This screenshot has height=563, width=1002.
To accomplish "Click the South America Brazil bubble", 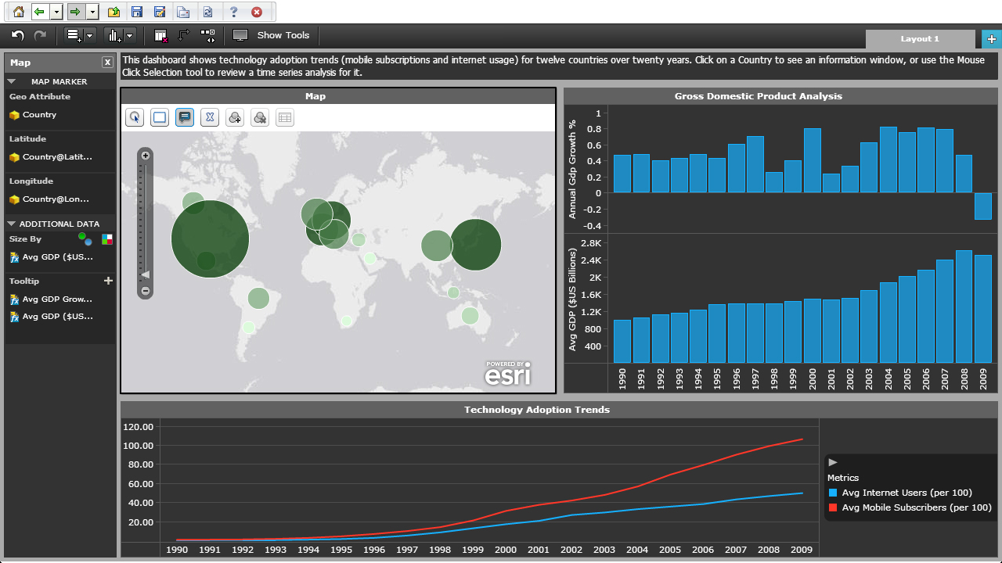I will pyautogui.click(x=258, y=298).
